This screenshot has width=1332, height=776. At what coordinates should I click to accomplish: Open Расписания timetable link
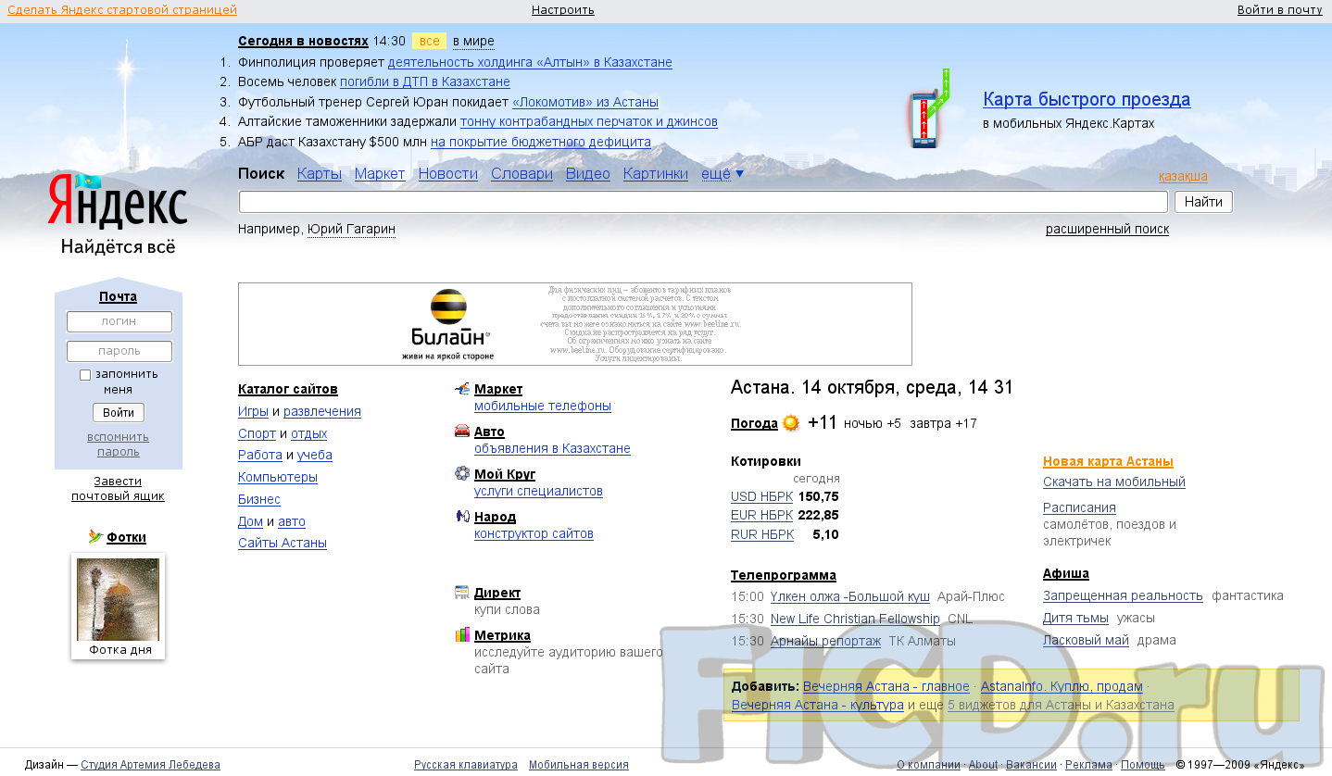click(1079, 508)
